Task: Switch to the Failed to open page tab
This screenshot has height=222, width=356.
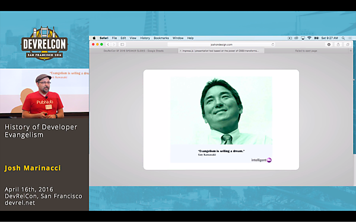Action: pos(306,51)
